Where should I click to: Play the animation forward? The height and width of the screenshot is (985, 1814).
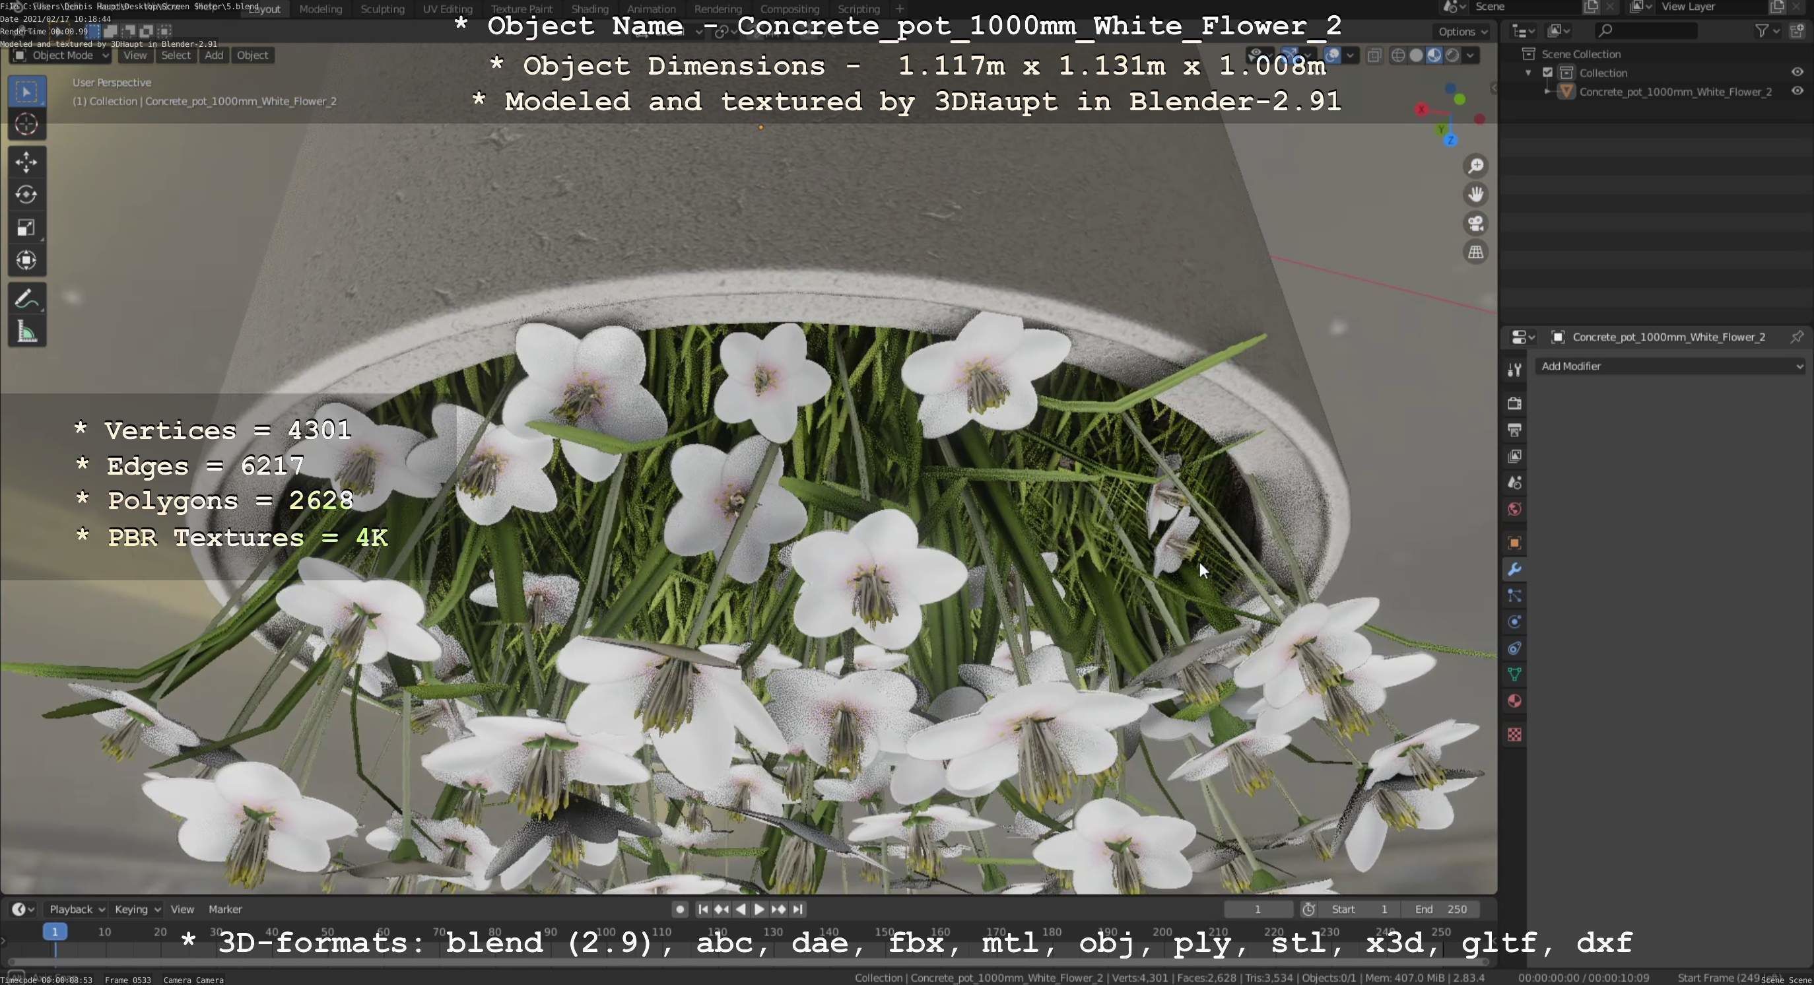(x=759, y=910)
